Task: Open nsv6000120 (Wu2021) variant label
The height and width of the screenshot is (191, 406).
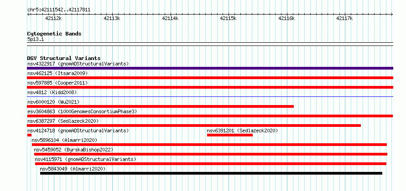Action: point(53,102)
